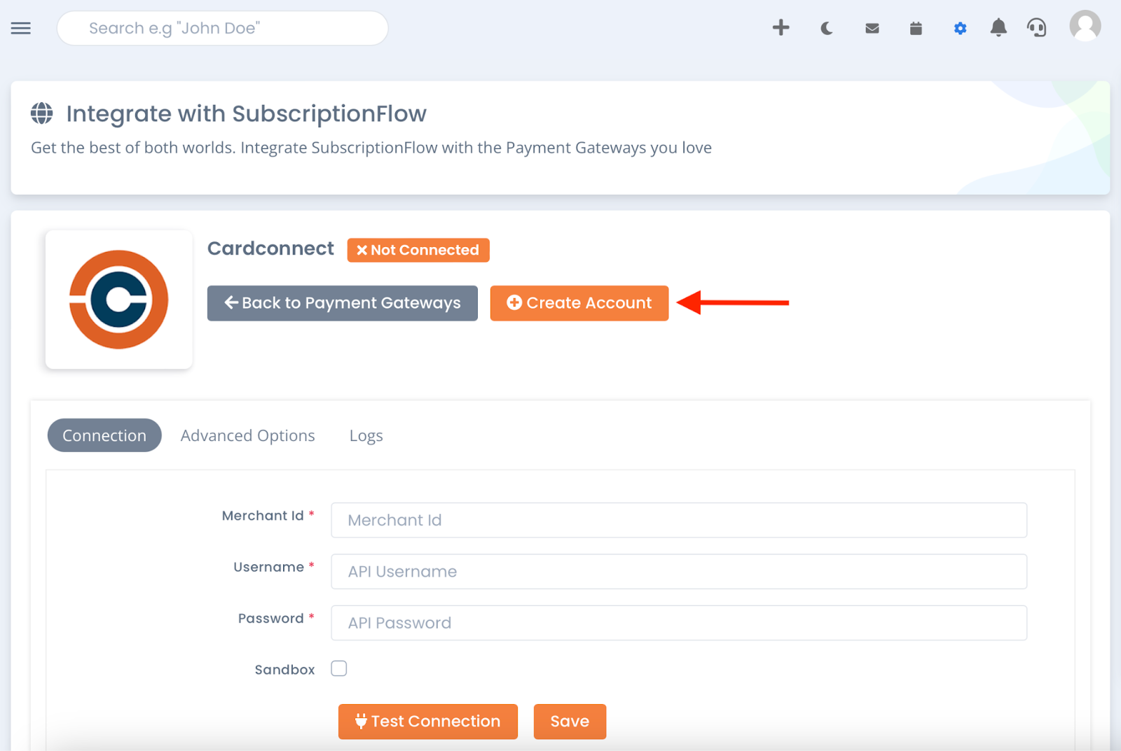This screenshot has width=1121, height=751.
Task: Click into the API Password field
Action: (679, 623)
